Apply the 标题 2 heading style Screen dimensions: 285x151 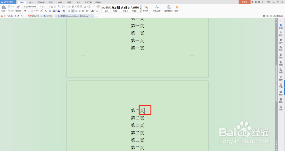click(x=125, y=9)
